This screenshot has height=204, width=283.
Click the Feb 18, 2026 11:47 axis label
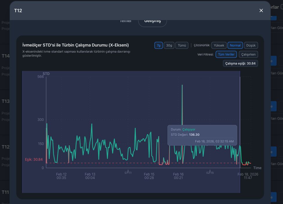coord(248,176)
